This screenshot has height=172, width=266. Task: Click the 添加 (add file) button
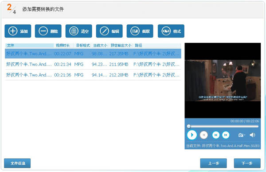click(x=18, y=31)
